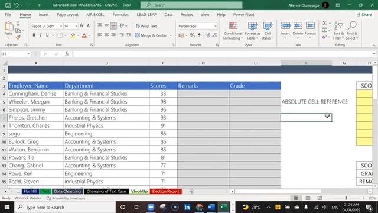Switch to the Power Pivot tab

[244, 15]
